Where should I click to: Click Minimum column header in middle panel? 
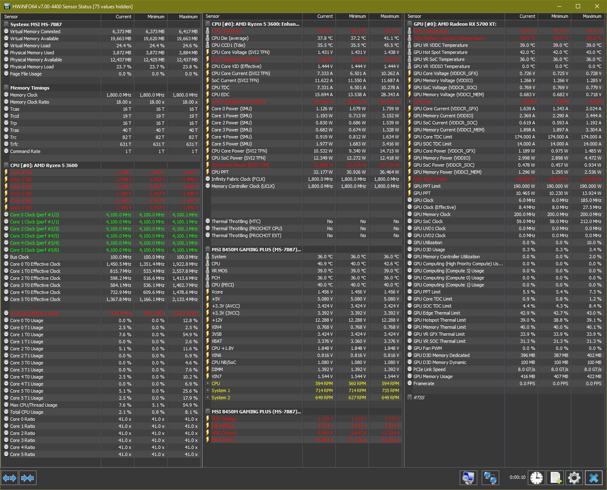352,16
